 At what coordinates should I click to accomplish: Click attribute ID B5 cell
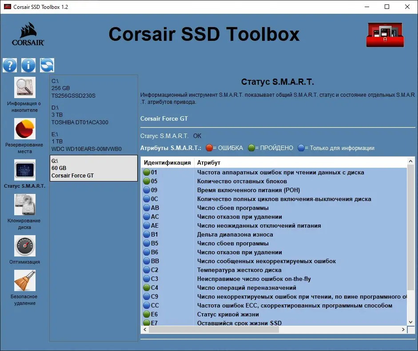pyautogui.click(x=167, y=243)
